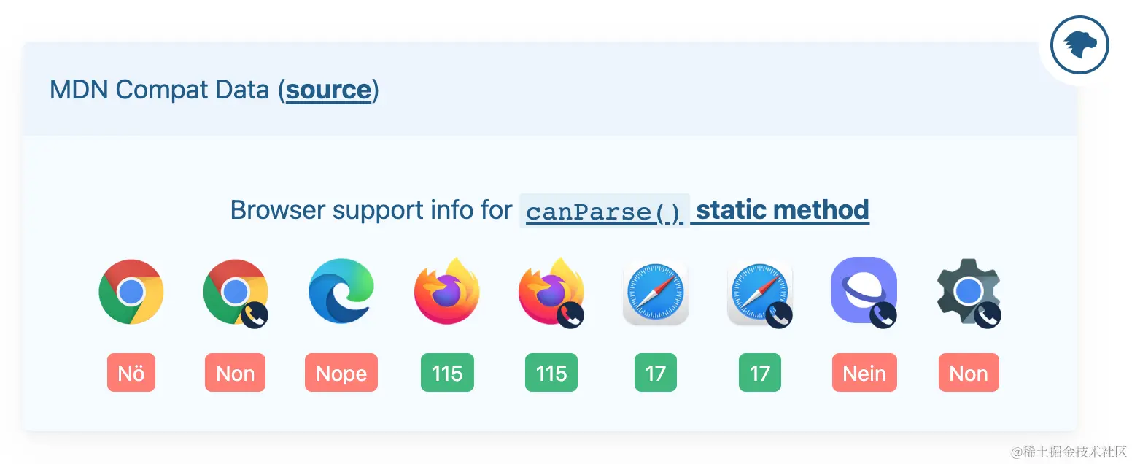The width and height of the screenshot is (1132, 464).
Task: Click the "Nein" badge under Samsung Internet
Action: [864, 373]
